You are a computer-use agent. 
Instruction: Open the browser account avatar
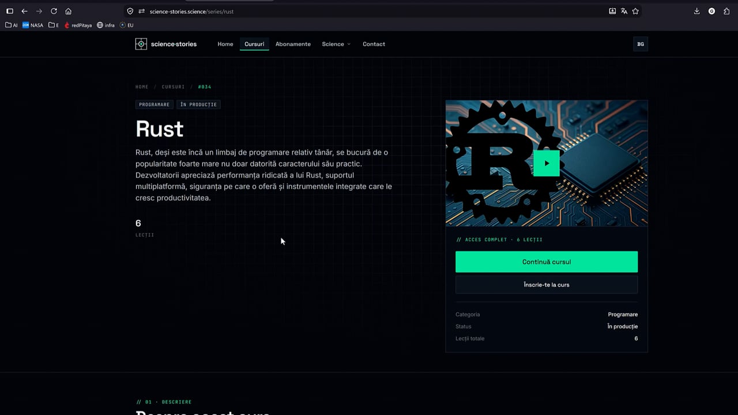coord(711,11)
